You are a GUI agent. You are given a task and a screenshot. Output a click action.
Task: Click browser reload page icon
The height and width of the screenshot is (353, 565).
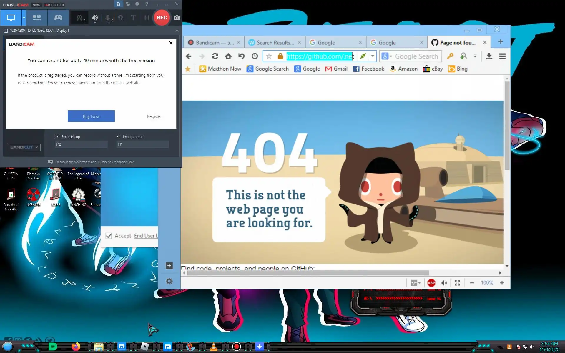tap(215, 56)
